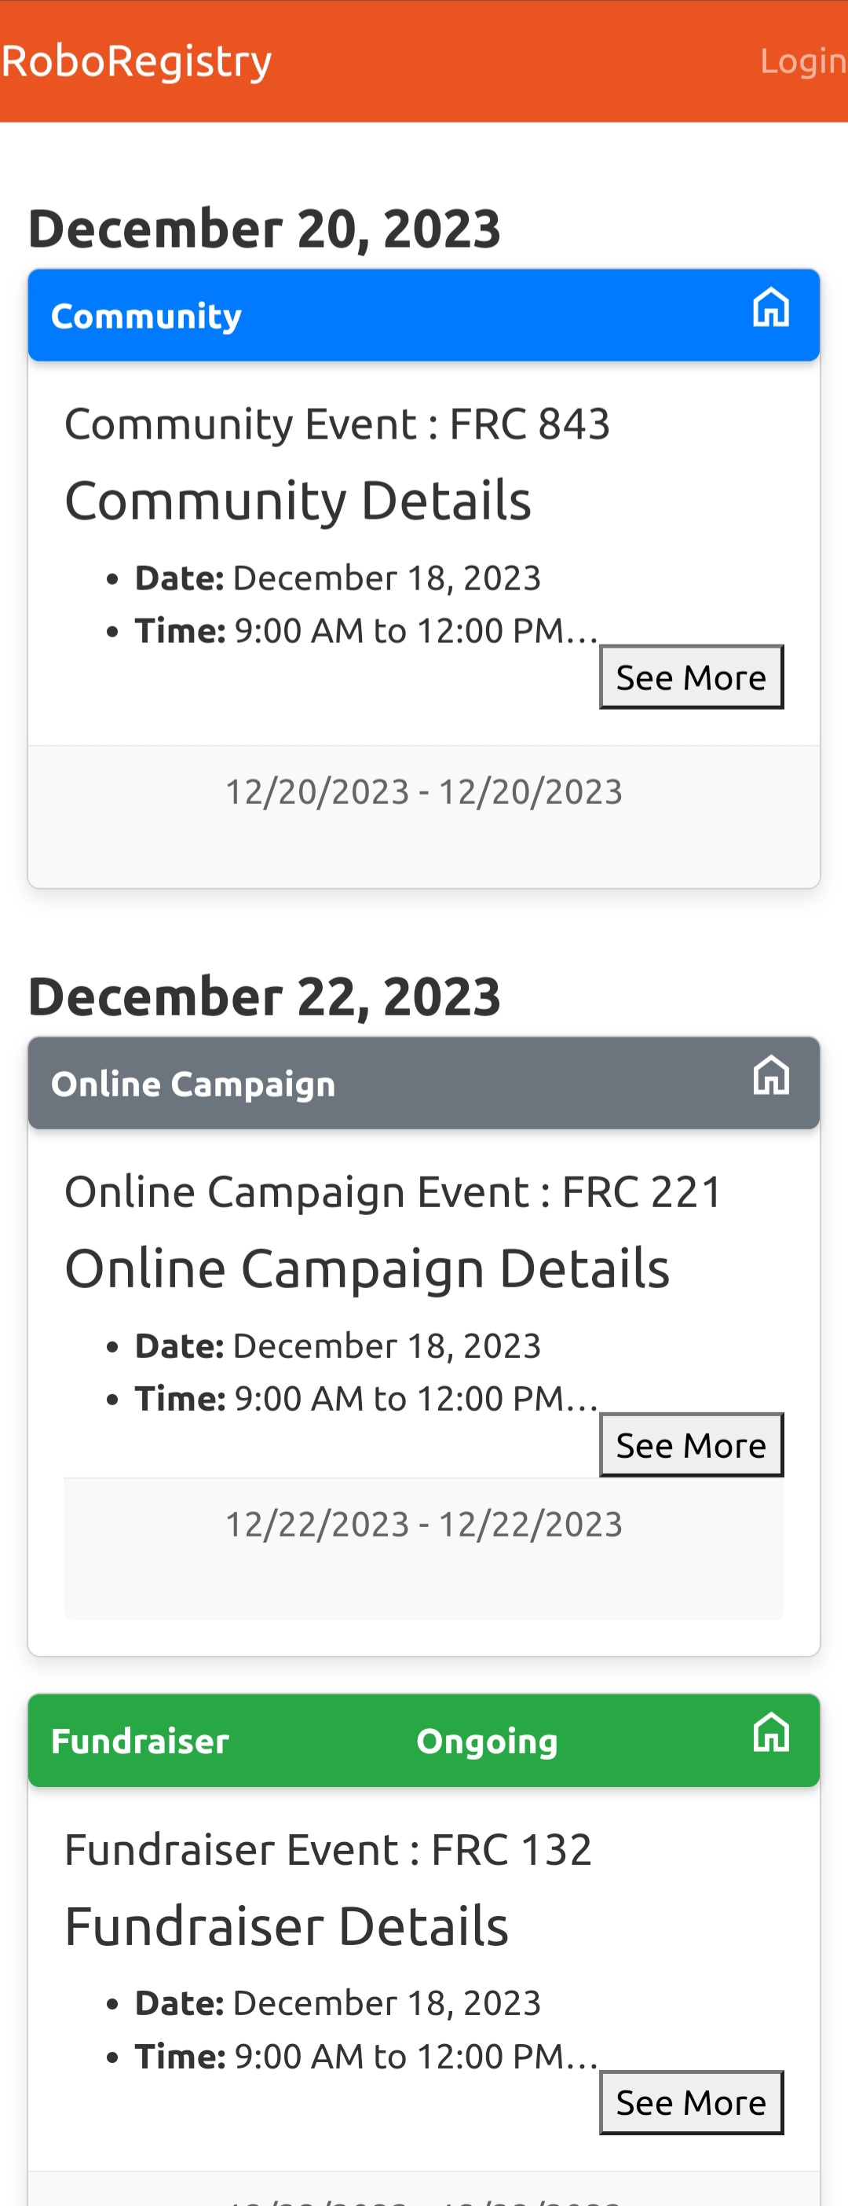The image size is (848, 2206).
Task: Select the blue Community card header
Action: (x=423, y=315)
